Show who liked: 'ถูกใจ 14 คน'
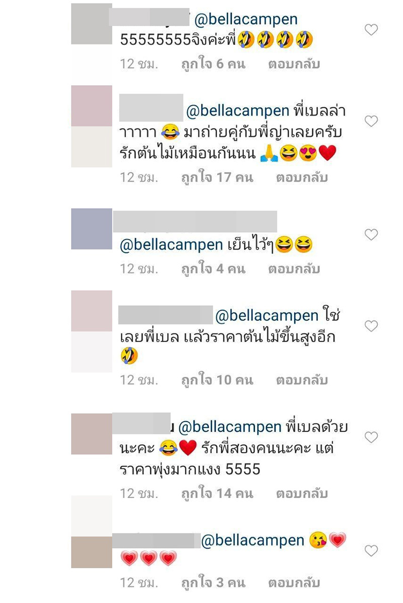 [x=217, y=493]
